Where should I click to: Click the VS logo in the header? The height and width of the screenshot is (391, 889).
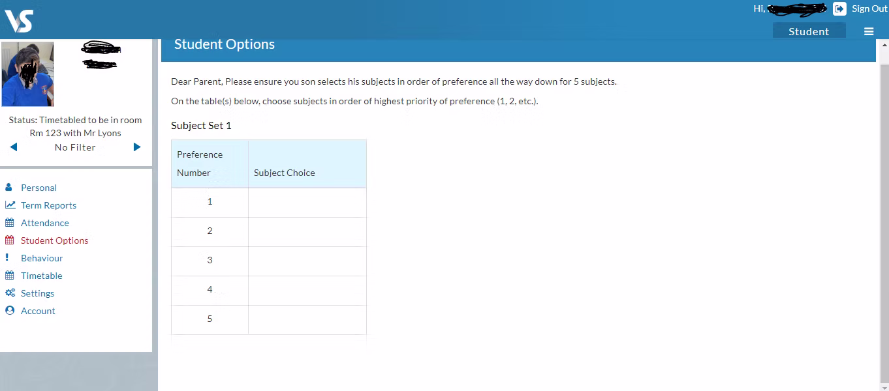click(19, 21)
